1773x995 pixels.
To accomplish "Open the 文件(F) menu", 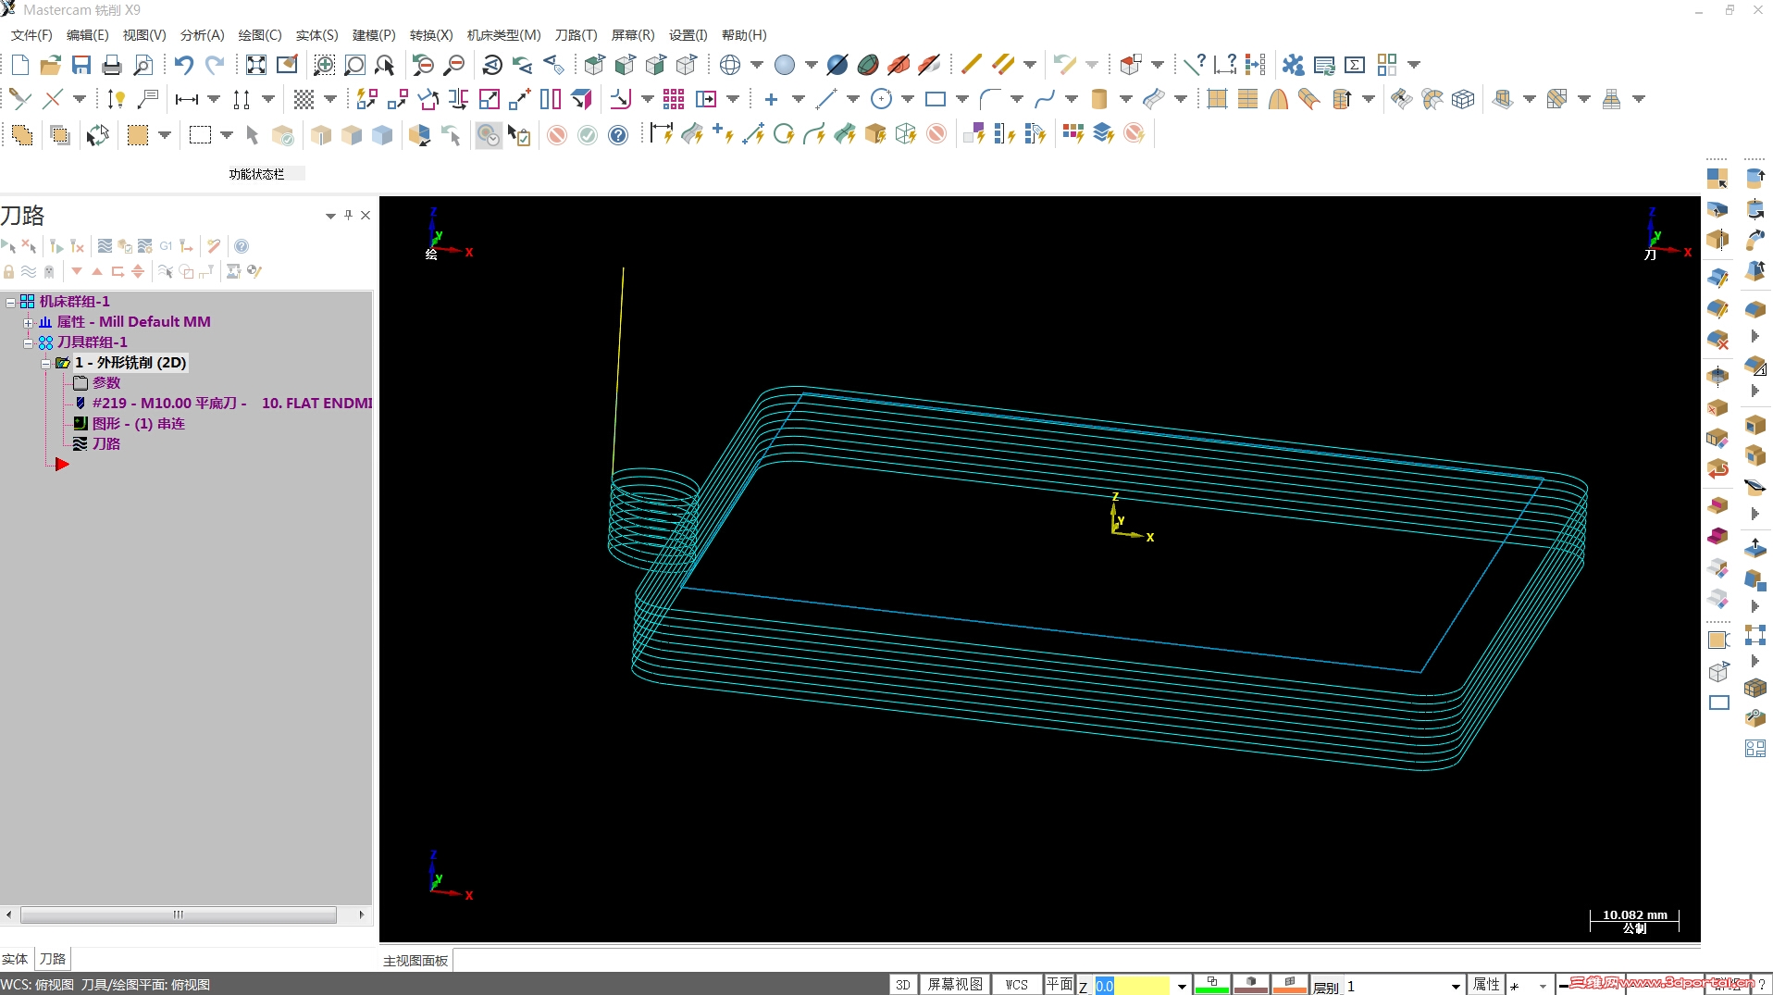I will [32, 35].
